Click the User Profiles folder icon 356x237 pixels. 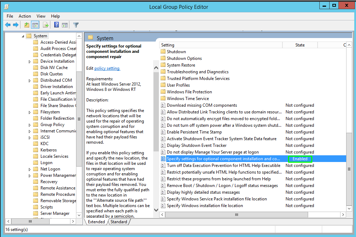pyautogui.click(x=163, y=85)
